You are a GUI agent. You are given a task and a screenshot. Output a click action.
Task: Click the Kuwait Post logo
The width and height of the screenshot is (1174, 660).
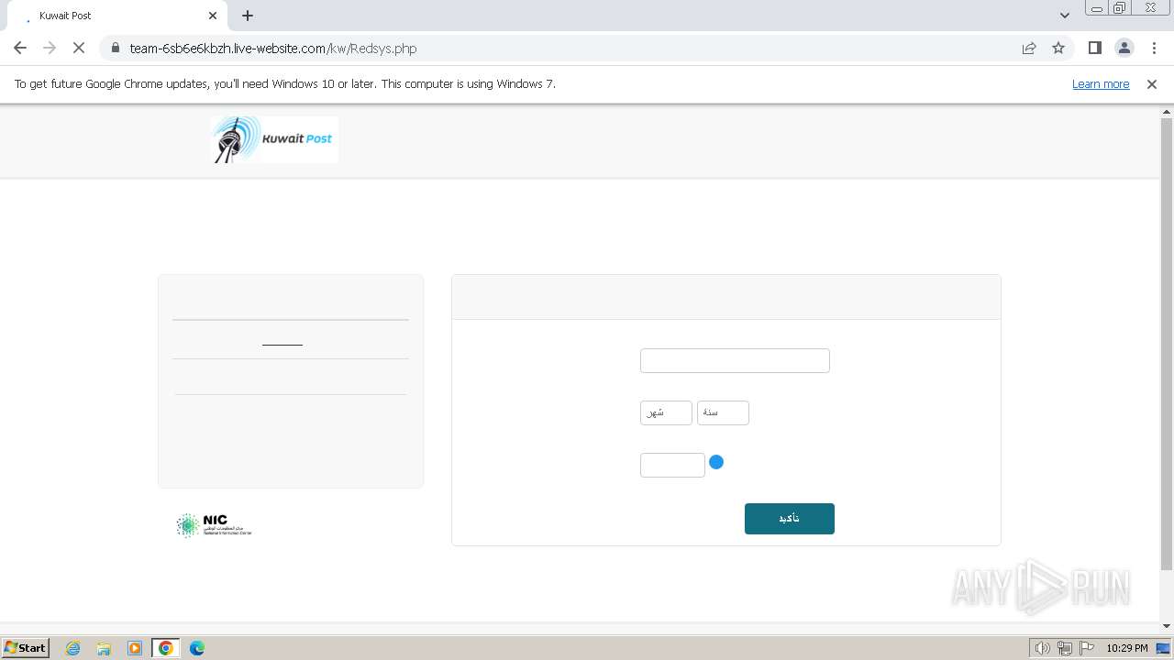[274, 139]
